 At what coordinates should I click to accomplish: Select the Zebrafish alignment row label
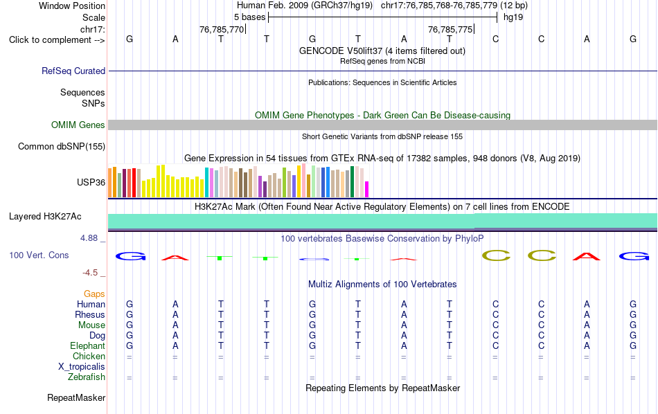87,377
